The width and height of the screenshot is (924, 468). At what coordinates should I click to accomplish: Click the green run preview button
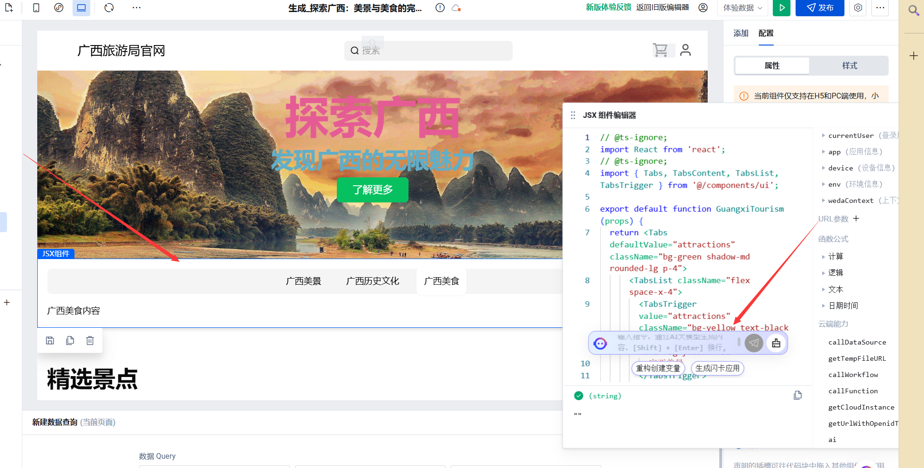click(x=782, y=8)
